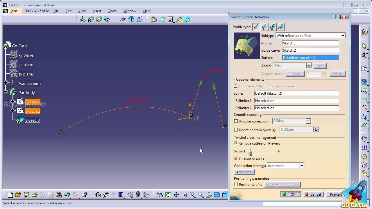The image size is (372, 209).
Task: Select the xy plane in tree
Action: point(26,55)
